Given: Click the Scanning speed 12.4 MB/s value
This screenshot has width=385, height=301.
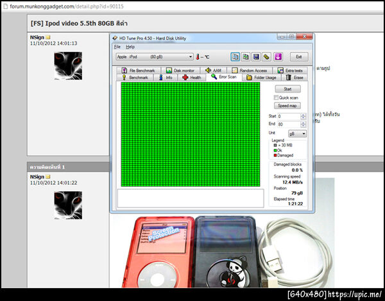Looking at the screenshot, I should coord(293,182).
